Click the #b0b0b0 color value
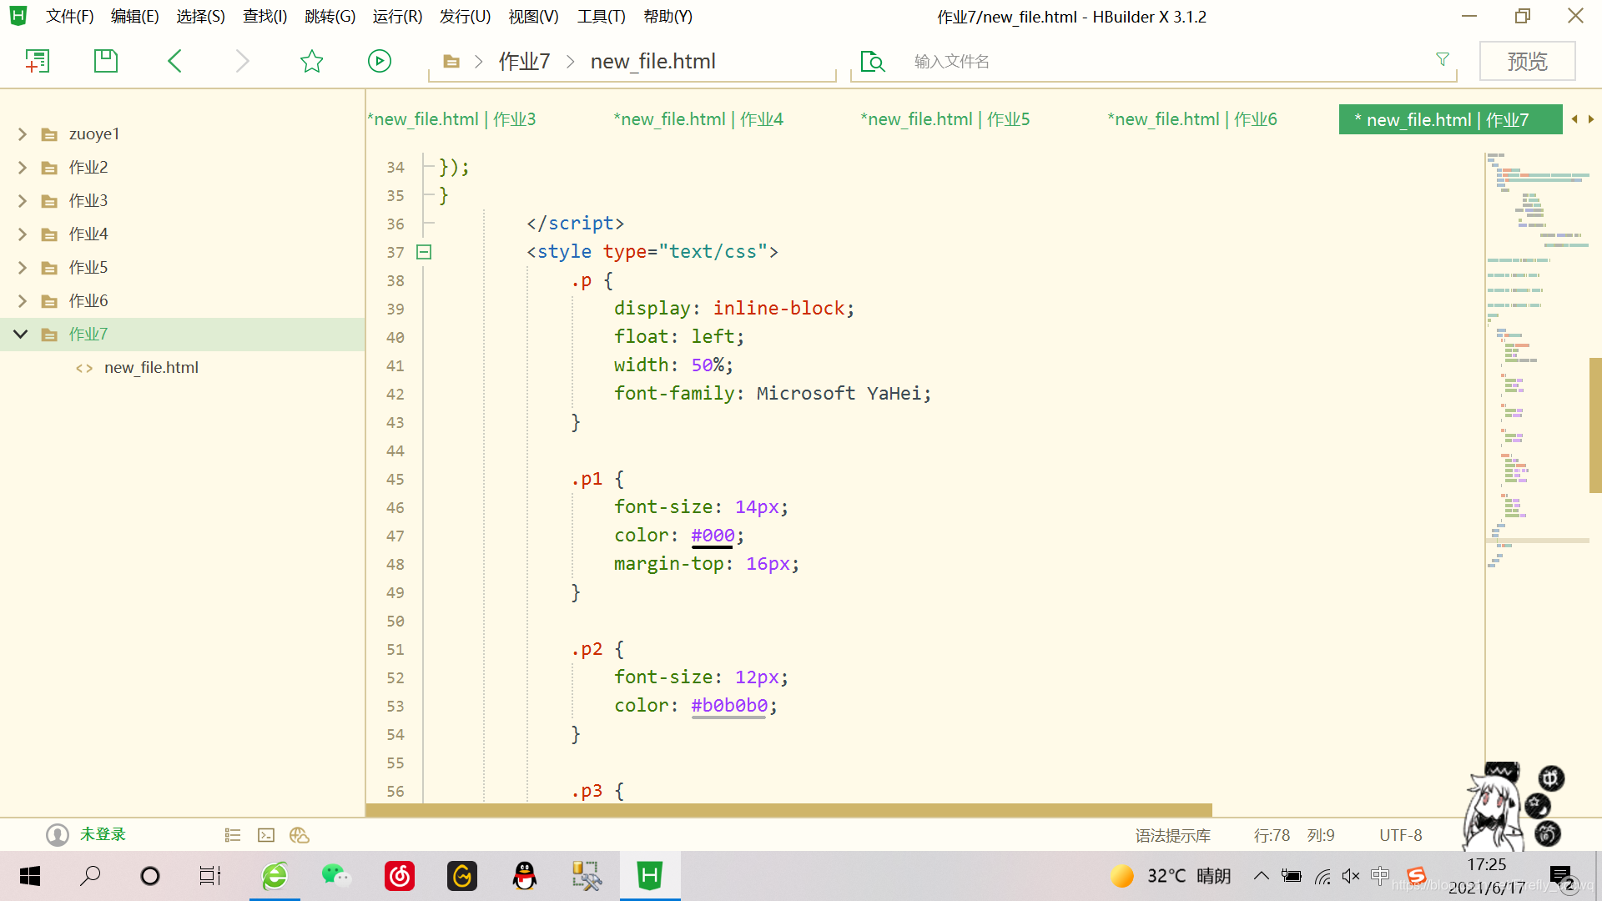 click(x=729, y=706)
